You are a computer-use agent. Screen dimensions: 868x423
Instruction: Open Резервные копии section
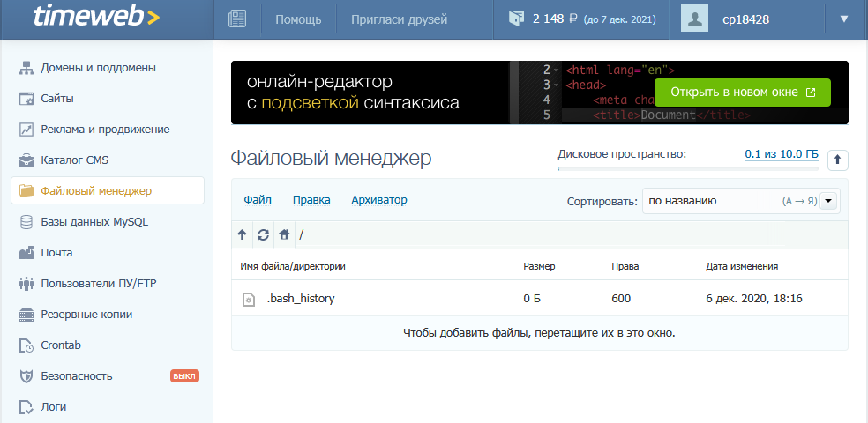point(86,315)
